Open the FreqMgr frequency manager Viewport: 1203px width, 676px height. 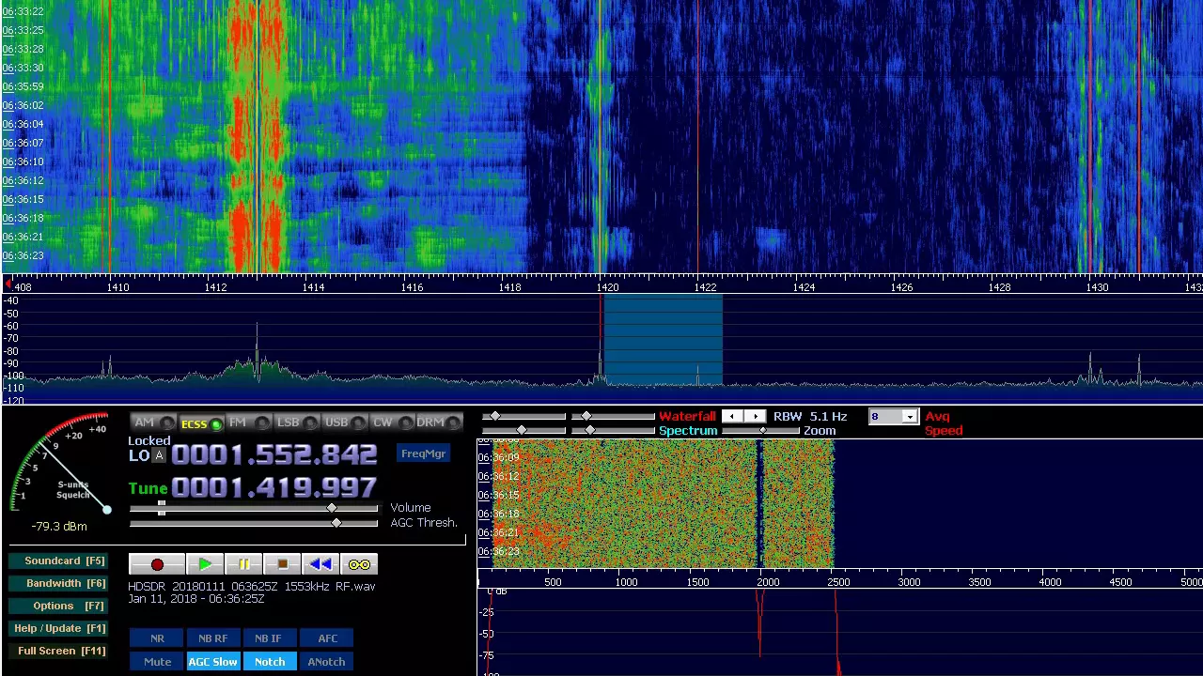(423, 454)
